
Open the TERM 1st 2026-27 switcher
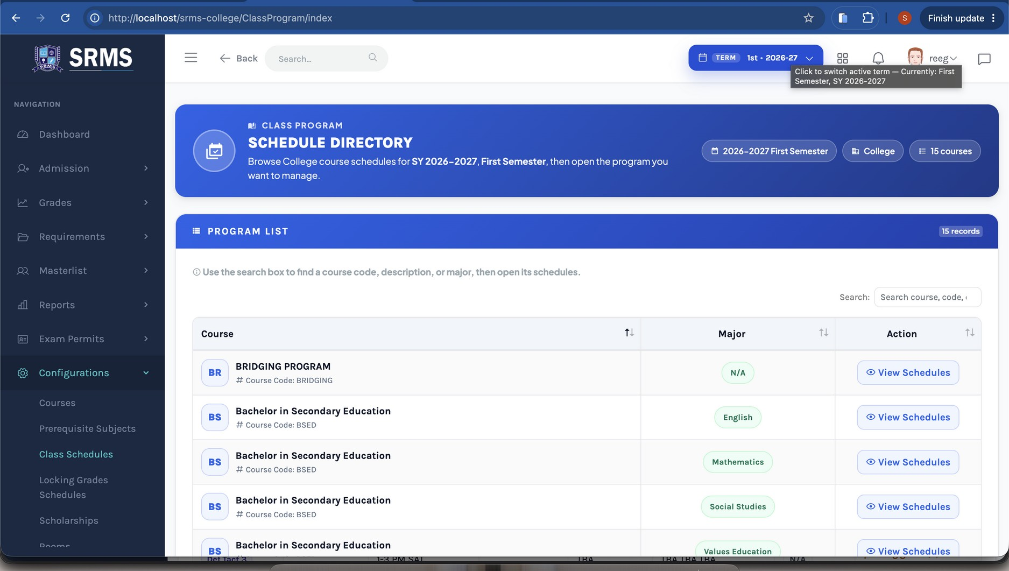pos(756,58)
